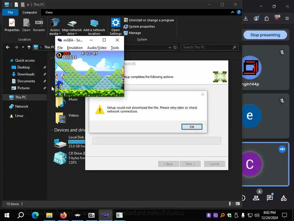The height and width of the screenshot is (221, 294).
Task: Switch to details view in status bar
Action: coord(231,204)
